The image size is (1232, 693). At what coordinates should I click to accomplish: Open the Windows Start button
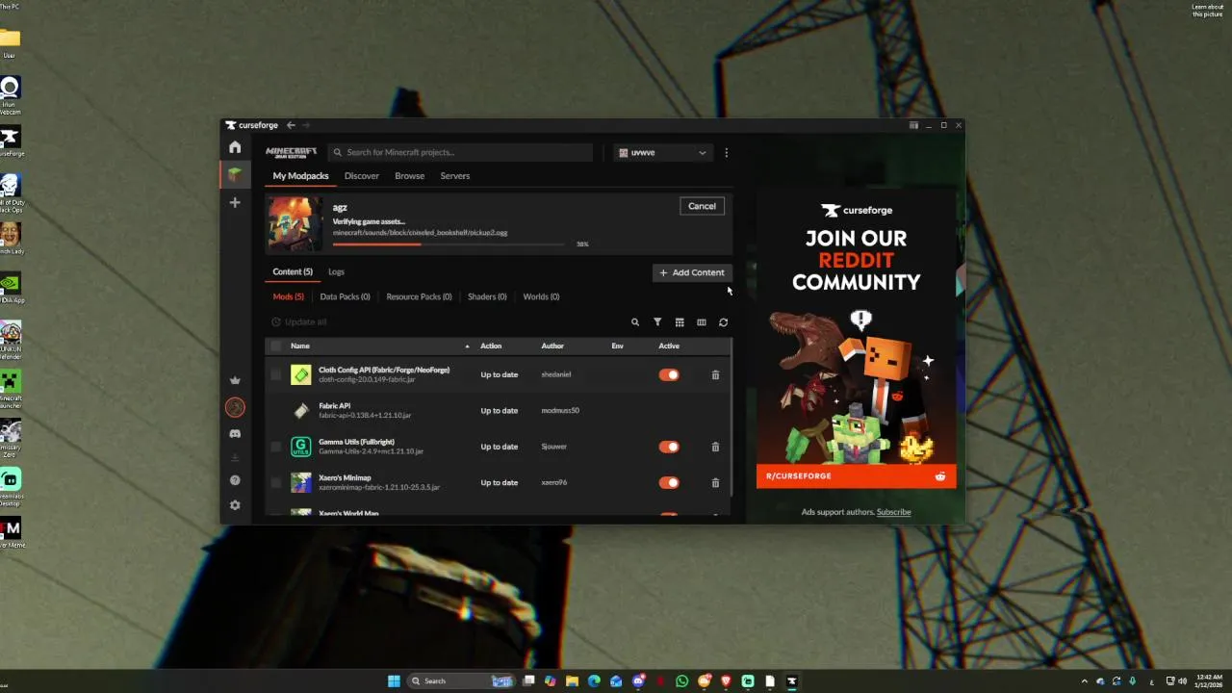pyautogui.click(x=394, y=680)
